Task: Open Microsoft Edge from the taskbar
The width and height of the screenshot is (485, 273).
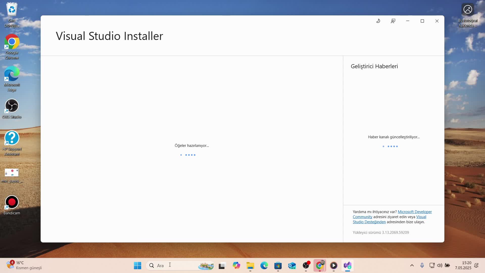Action: 264,265
